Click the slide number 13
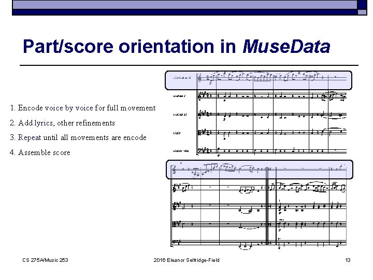This screenshot has height=280, width=373. tap(348, 260)
